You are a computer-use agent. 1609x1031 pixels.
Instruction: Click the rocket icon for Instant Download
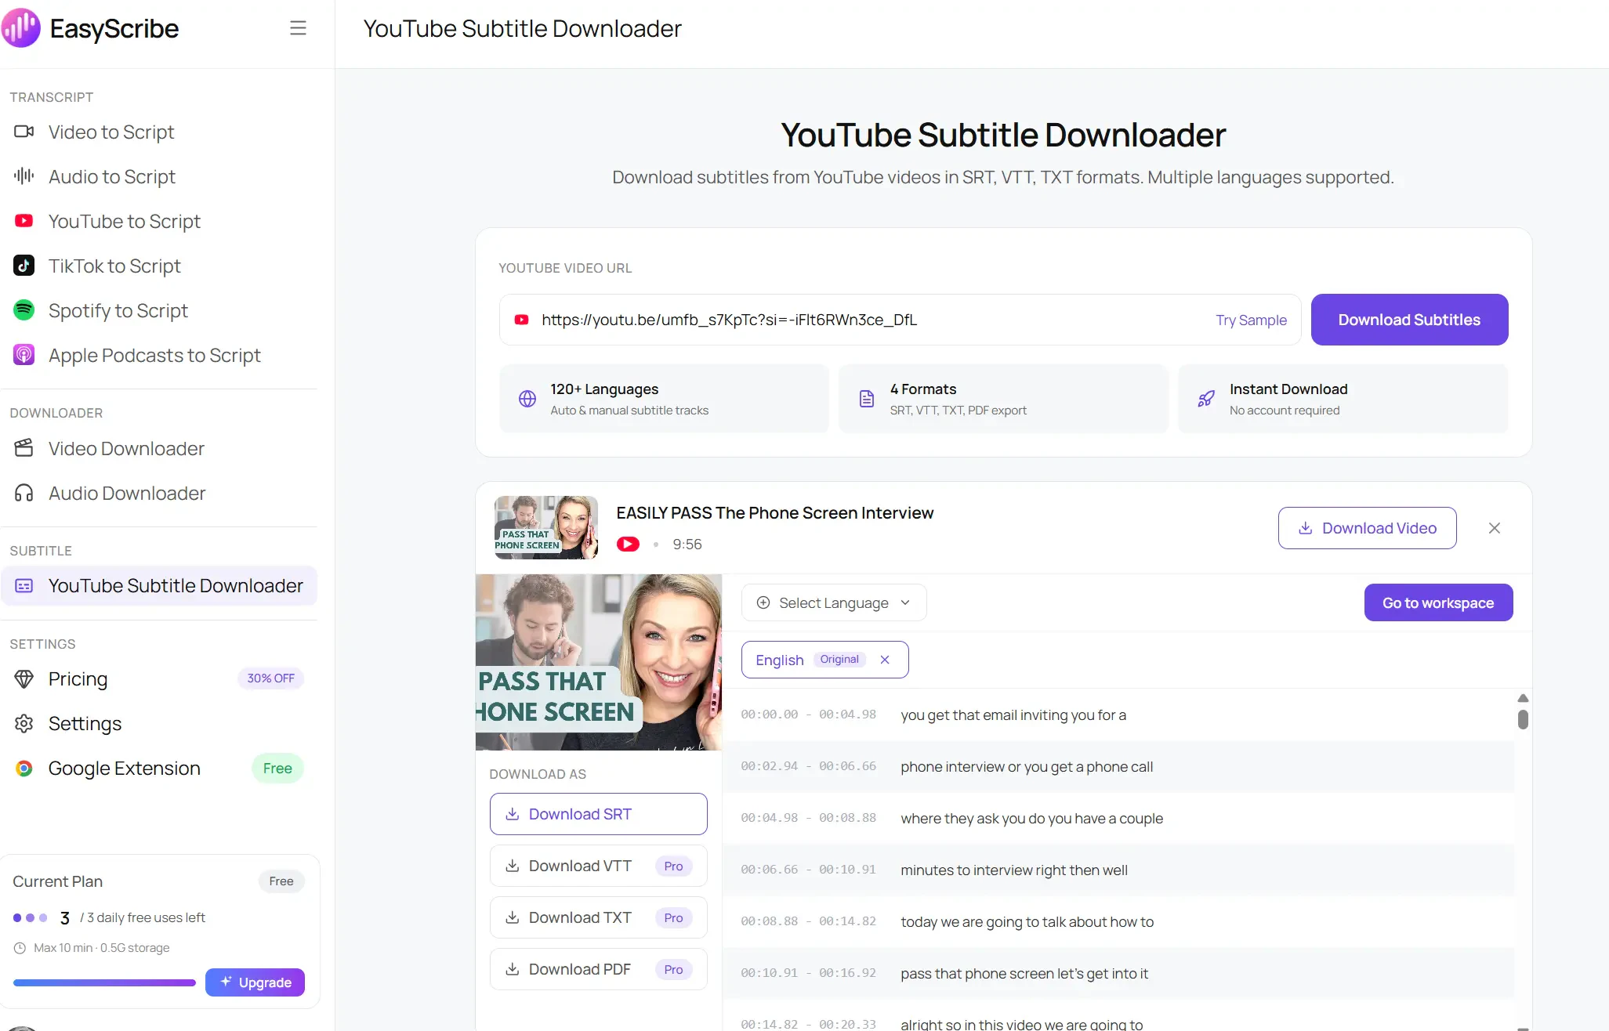coord(1206,399)
